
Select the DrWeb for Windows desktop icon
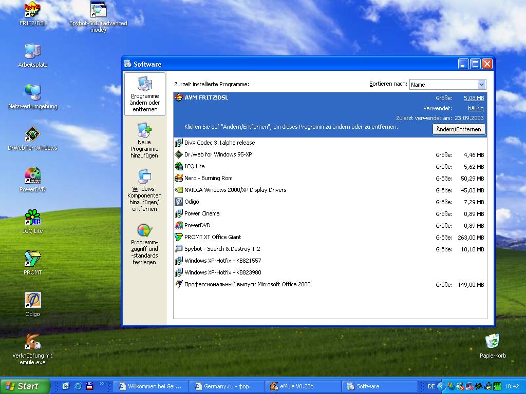click(32, 139)
